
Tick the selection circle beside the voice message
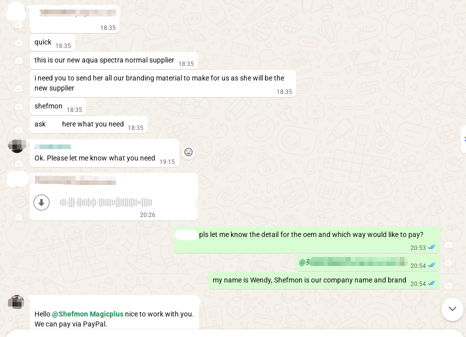tap(18, 217)
